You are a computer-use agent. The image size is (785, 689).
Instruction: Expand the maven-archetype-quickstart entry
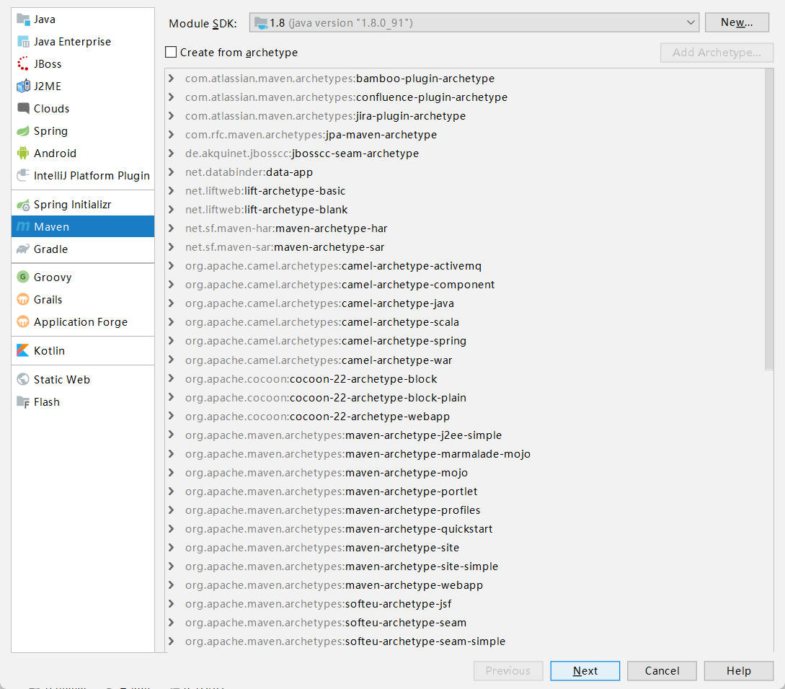point(171,529)
